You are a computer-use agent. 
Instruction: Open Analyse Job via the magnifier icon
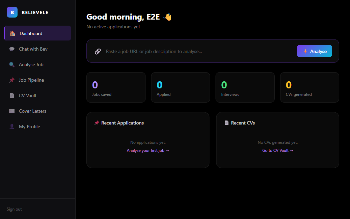pos(12,64)
